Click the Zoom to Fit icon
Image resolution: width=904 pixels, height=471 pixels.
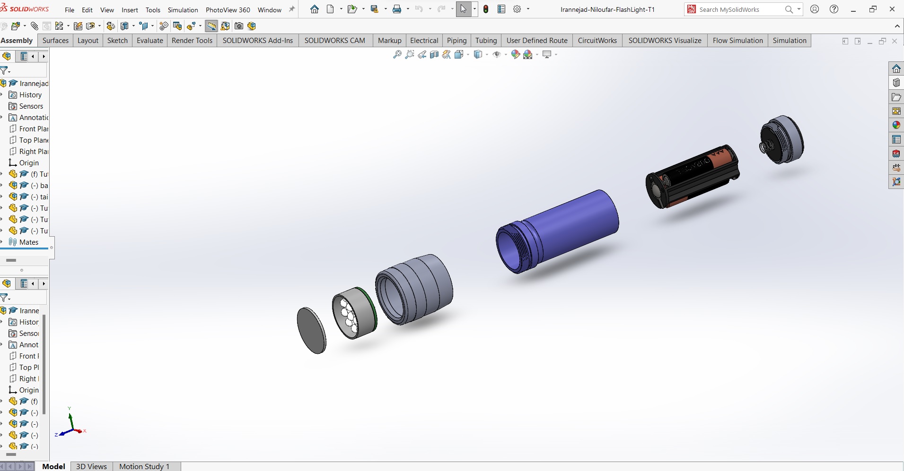(397, 55)
